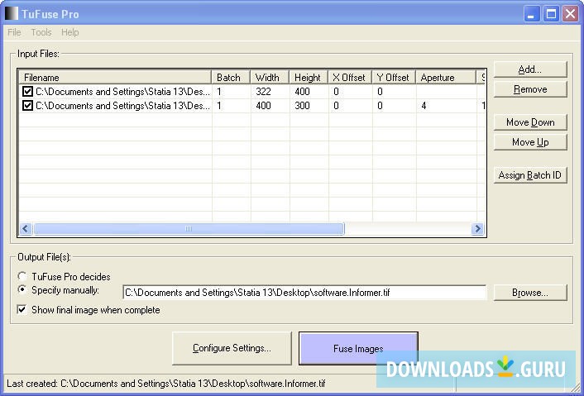Select the height value 300 in second row

302,106
